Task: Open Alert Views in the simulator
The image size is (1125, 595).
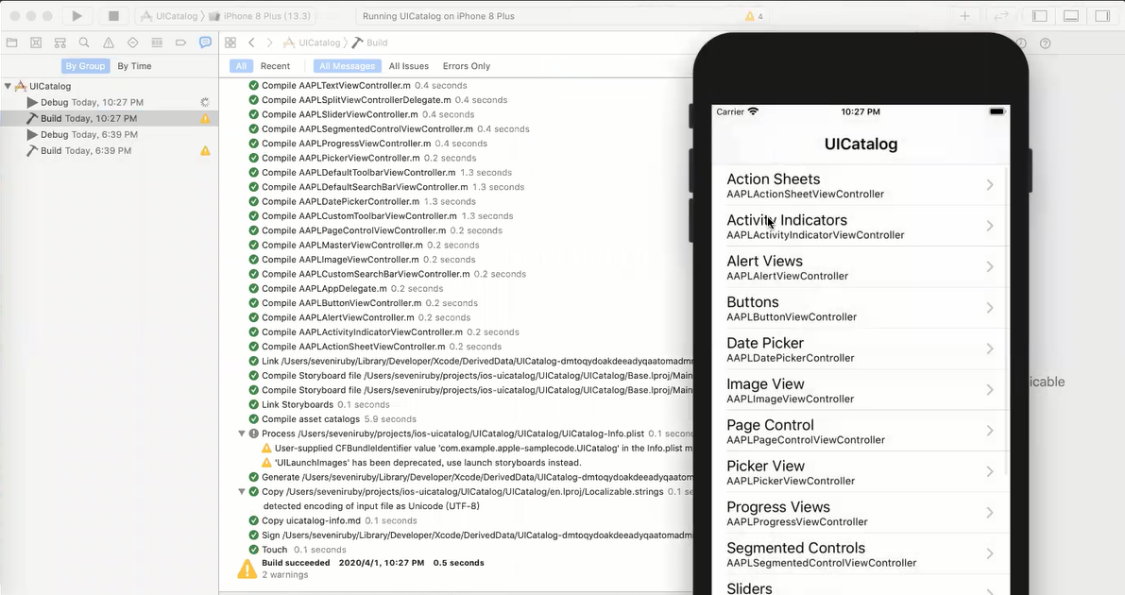Action: point(861,267)
